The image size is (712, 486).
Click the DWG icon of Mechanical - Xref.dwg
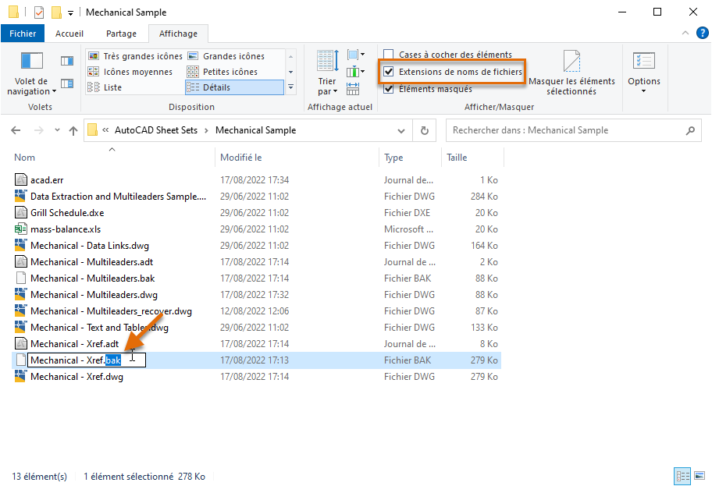20,376
